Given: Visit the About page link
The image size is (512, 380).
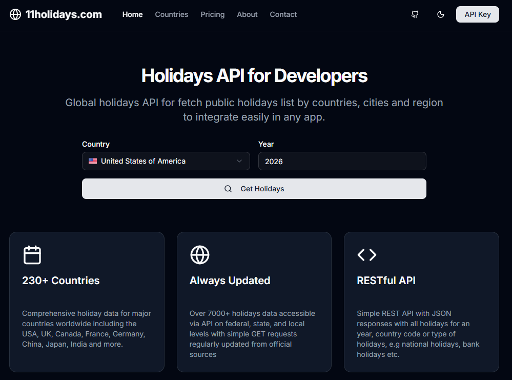Looking at the screenshot, I should click(247, 14).
